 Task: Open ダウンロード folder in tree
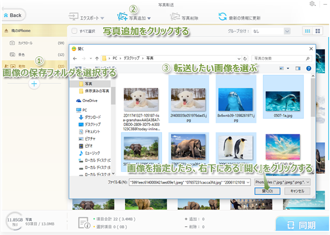coord(90,117)
